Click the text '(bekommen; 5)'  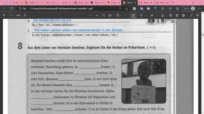coord(63,97)
